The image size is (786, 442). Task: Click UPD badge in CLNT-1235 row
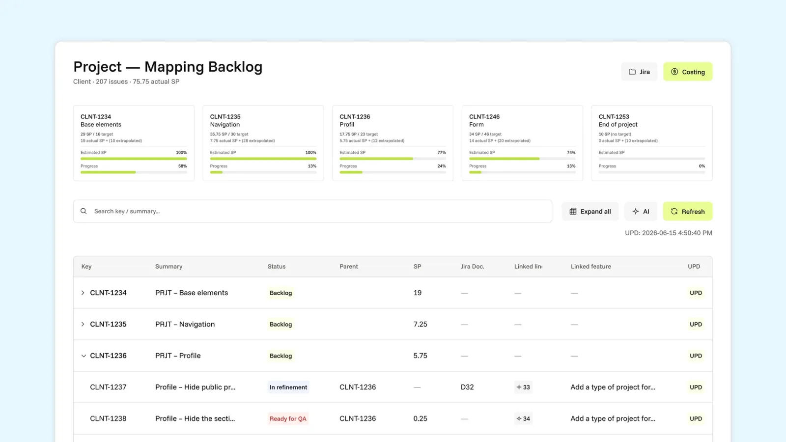point(696,324)
